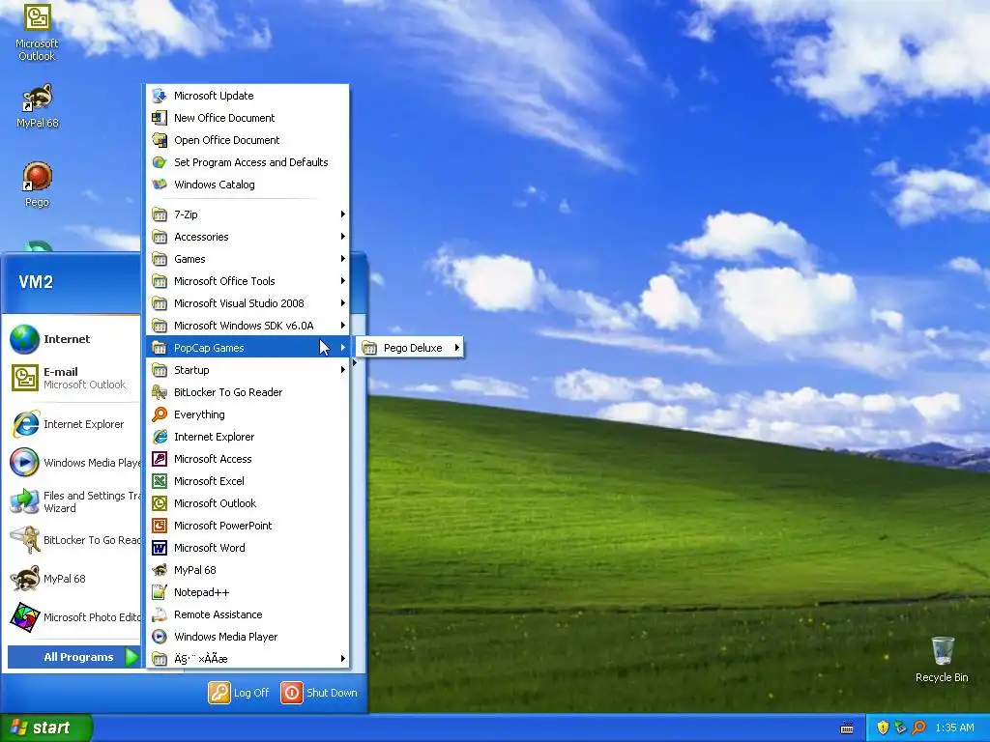The image size is (990, 742).
Task: Launch MyPal 68 from the Start menu left pane
Action: click(x=71, y=578)
